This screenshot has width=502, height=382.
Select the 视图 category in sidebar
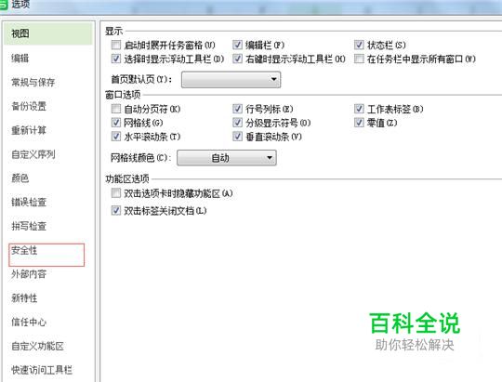pos(48,33)
